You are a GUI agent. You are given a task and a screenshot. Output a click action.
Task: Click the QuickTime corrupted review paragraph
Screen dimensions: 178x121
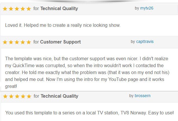[x=87, y=72]
